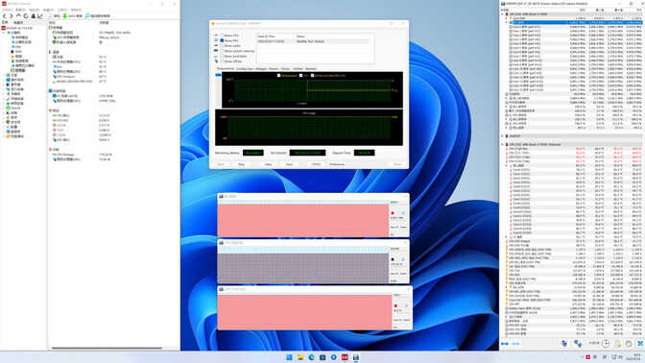
Task: Open the AIDA64 graph chart toolbar icon
Action: tap(40, 15)
